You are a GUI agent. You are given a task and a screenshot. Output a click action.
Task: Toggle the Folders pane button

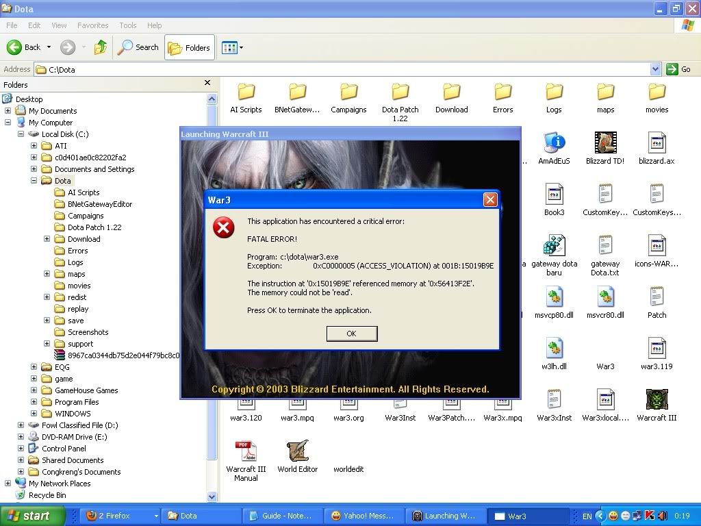pyautogui.click(x=190, y=47)
